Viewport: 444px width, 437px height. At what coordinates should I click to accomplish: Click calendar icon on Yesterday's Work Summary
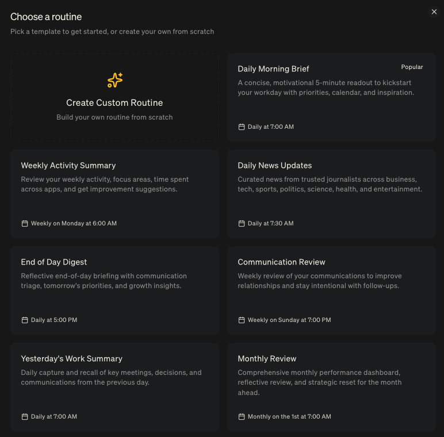[25, 416]
